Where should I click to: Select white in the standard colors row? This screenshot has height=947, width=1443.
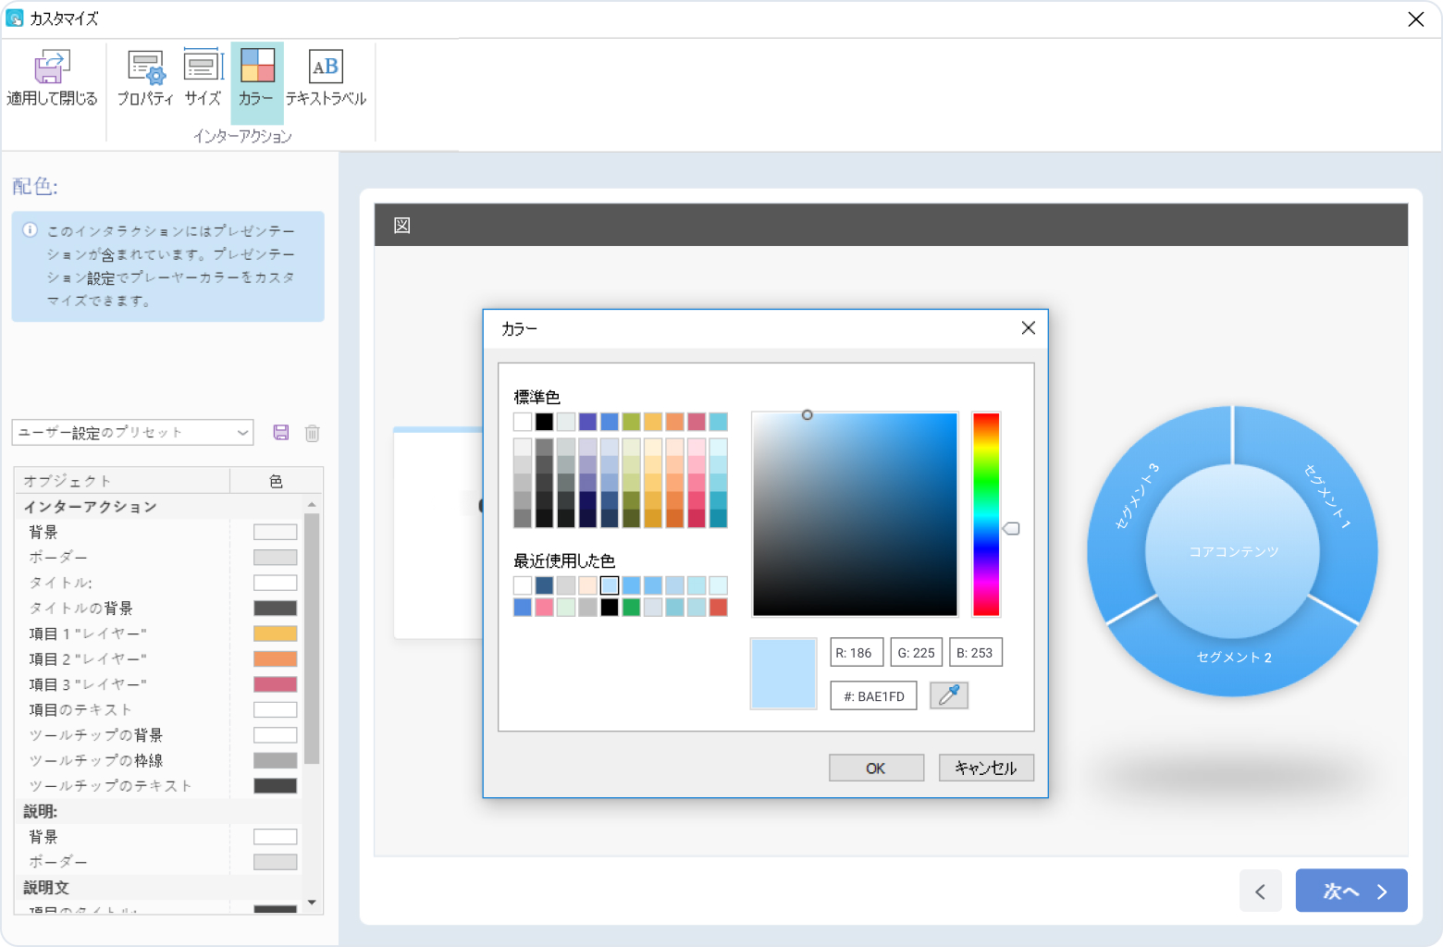click(x=523, y=422)
